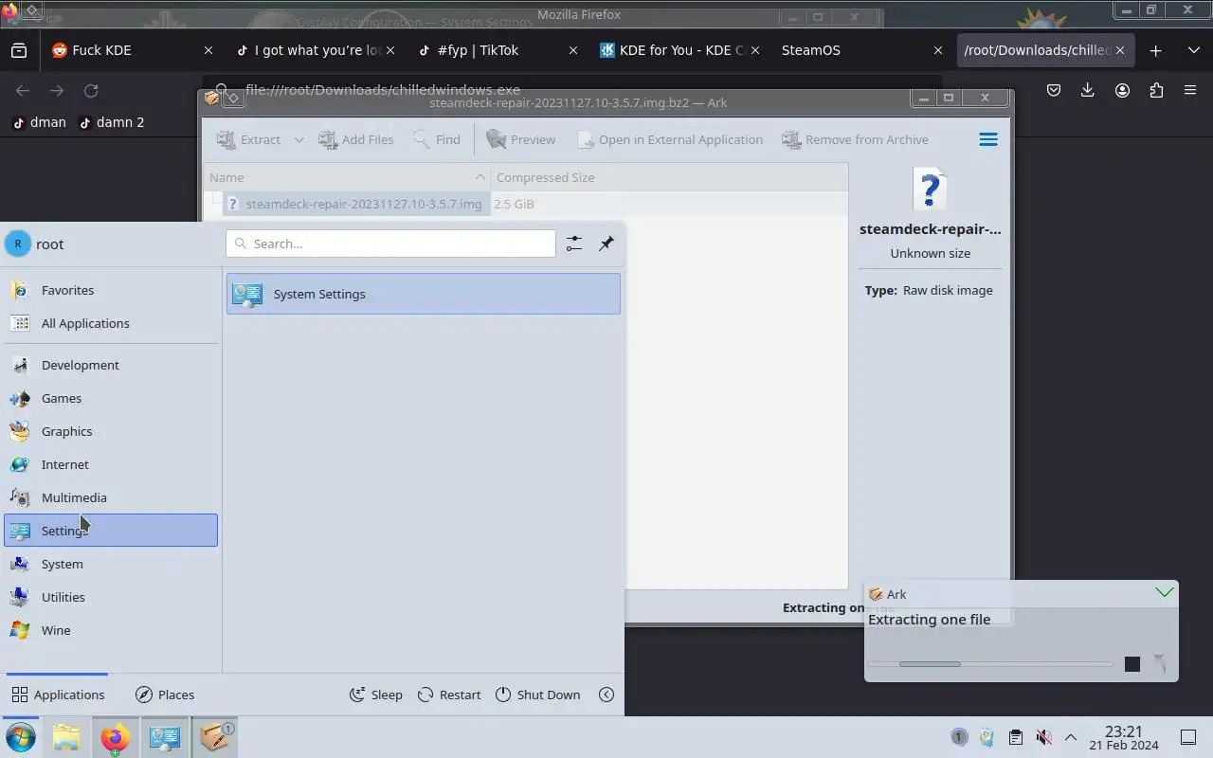The height and width of the screenshot is (758, 1213).
Task: Click Remove from Archive
Action: coord(856,139)
